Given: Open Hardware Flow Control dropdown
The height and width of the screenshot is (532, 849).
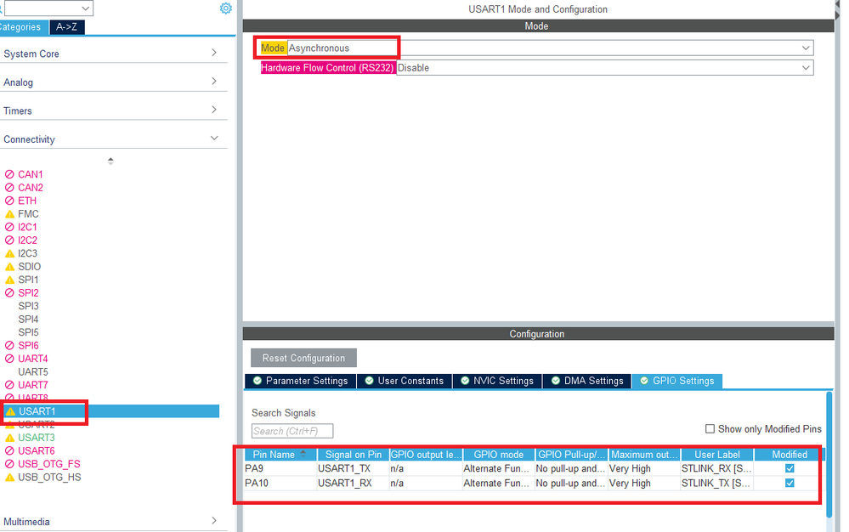Looking at the screenshot, I should (x=605, y=68).
